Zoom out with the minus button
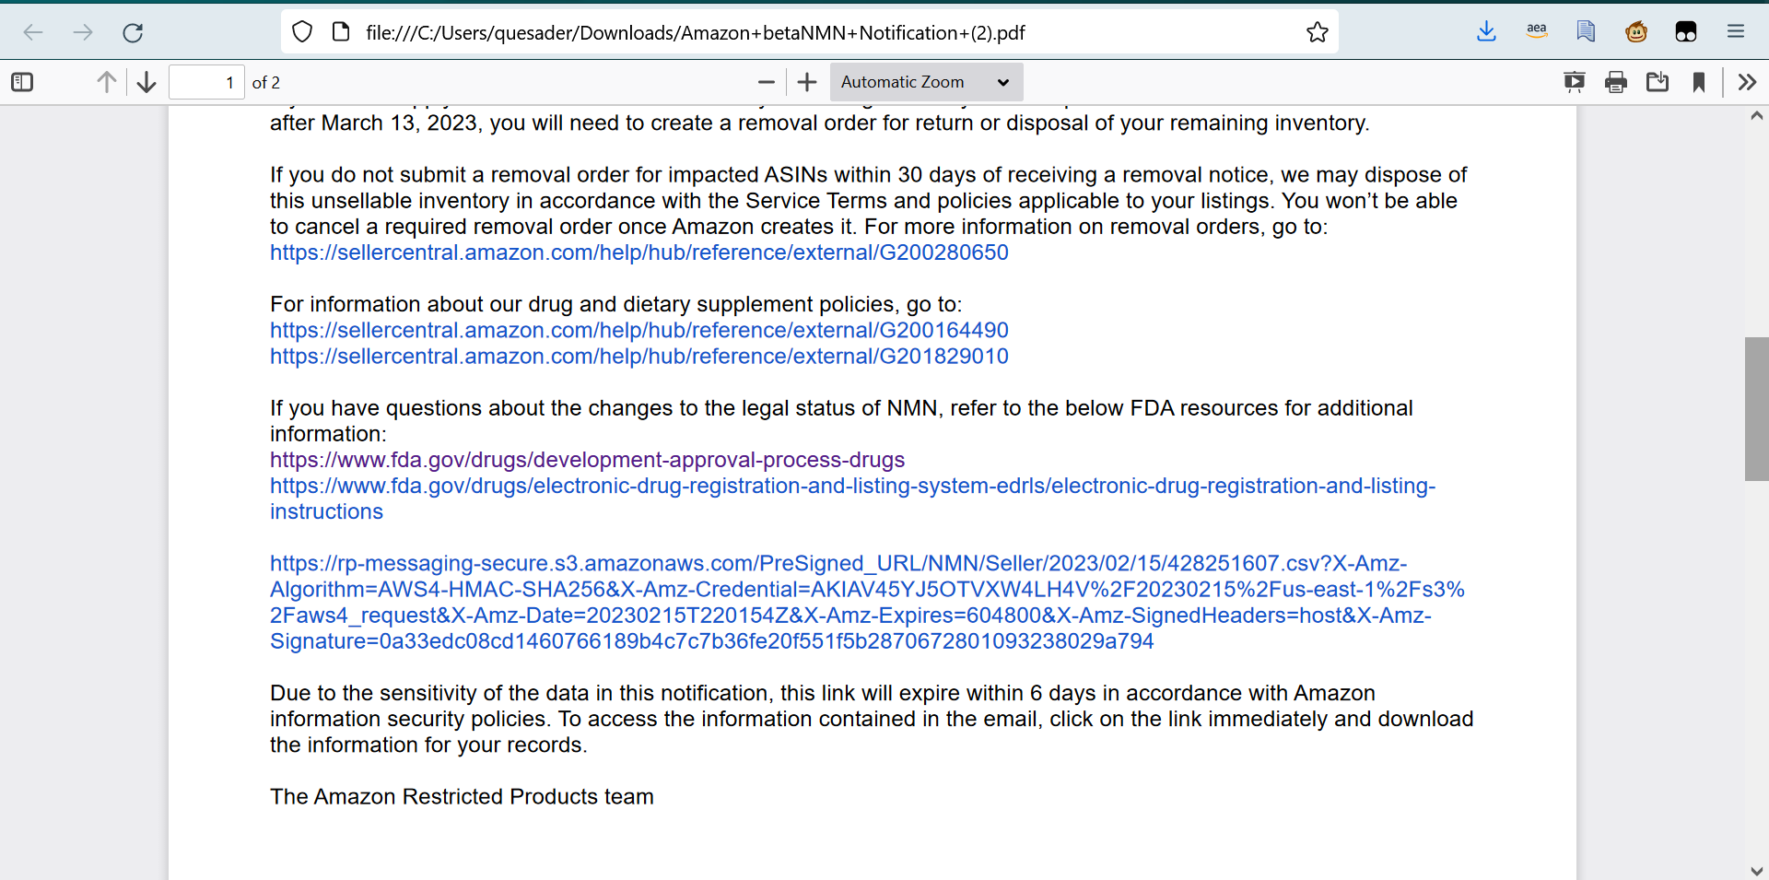Screen dimensions: 1769x880 coord(767,82)
